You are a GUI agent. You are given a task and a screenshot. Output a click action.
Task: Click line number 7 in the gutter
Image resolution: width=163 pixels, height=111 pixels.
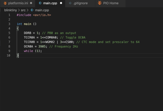pos(9,42)
